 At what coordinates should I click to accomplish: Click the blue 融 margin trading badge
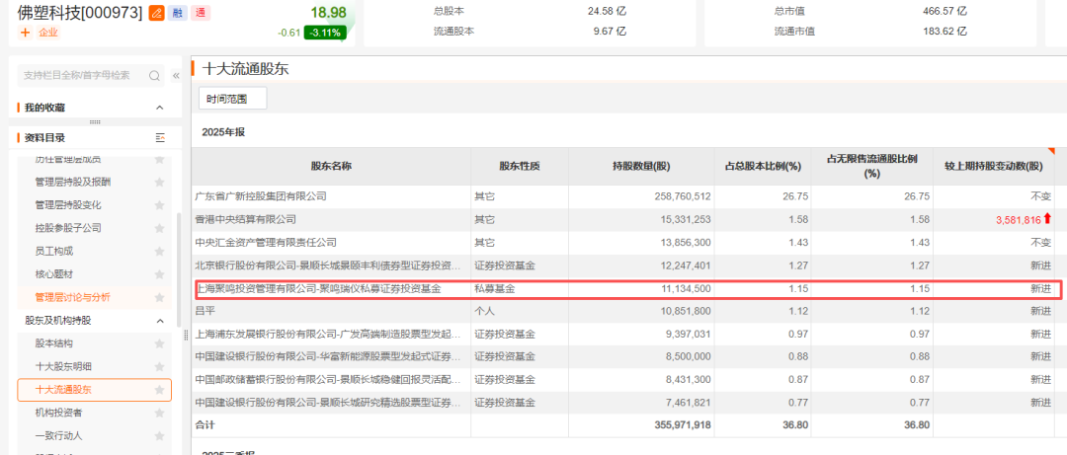point(179,13)
